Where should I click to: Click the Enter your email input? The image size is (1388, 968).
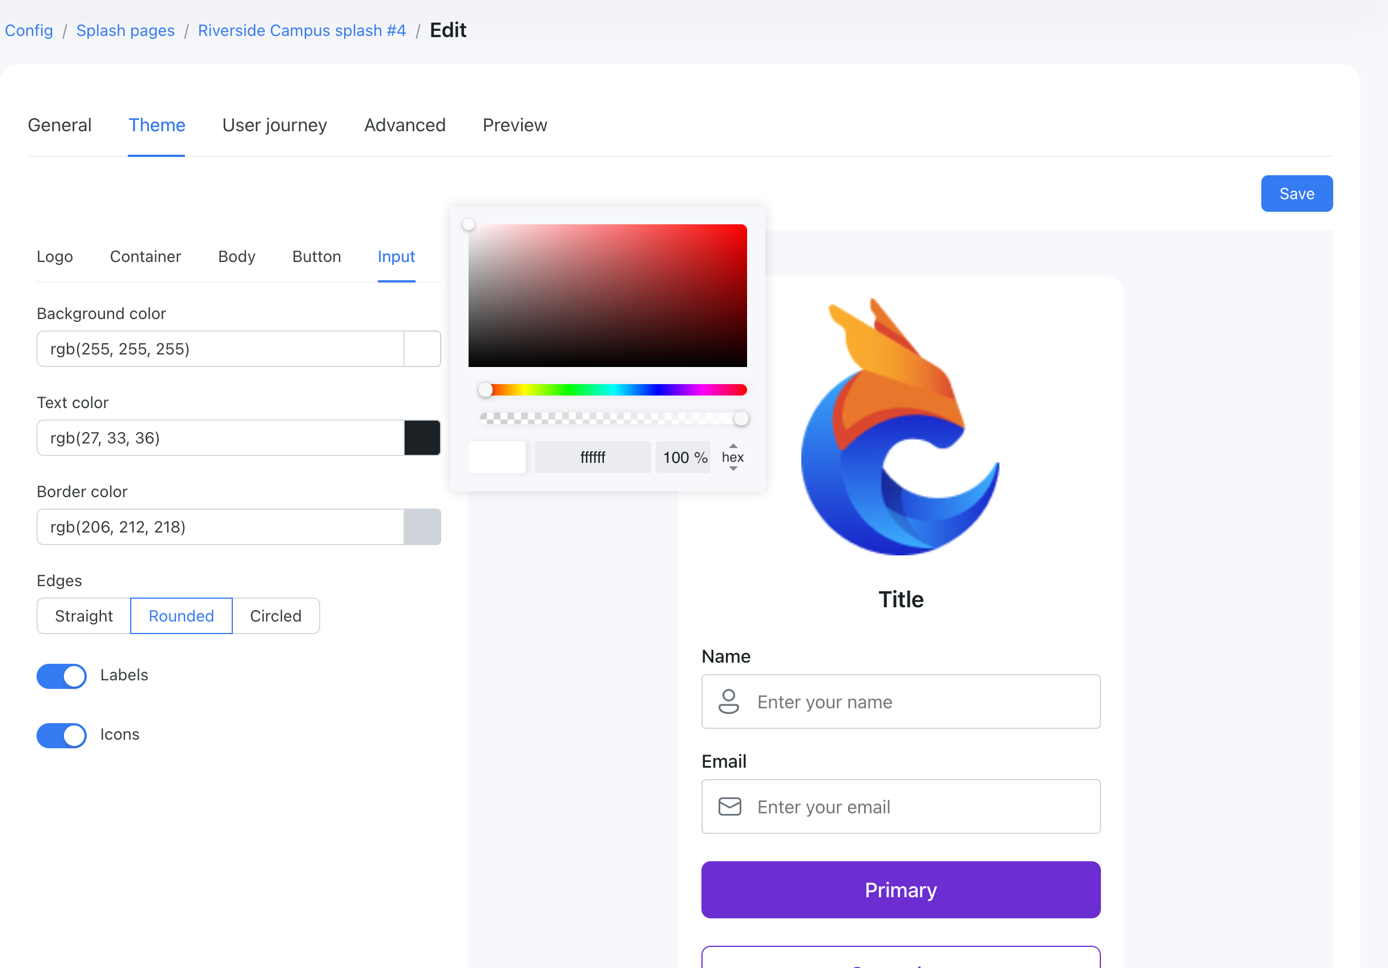click(x=901, y=806)
